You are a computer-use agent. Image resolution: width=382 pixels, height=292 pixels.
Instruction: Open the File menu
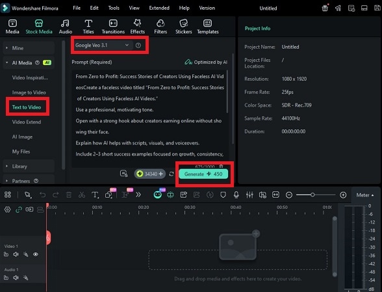[x=77, y=8]
